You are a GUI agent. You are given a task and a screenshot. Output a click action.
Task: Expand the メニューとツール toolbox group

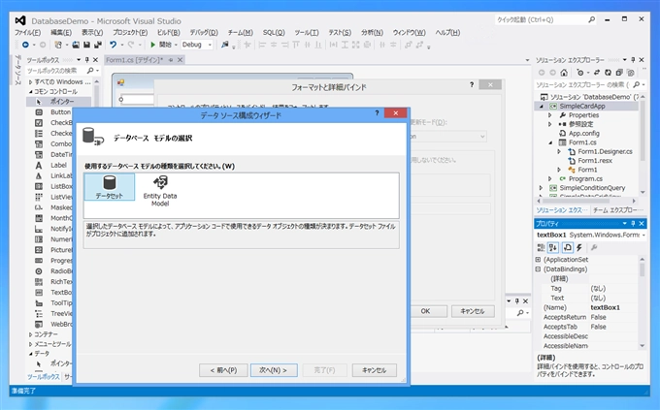(x=30, y=344)
